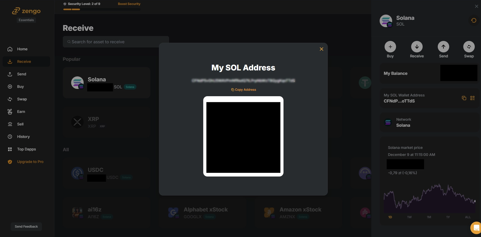Click the Buy plus icon in Solana panel

pyautogui.click(x=390, y=47)
